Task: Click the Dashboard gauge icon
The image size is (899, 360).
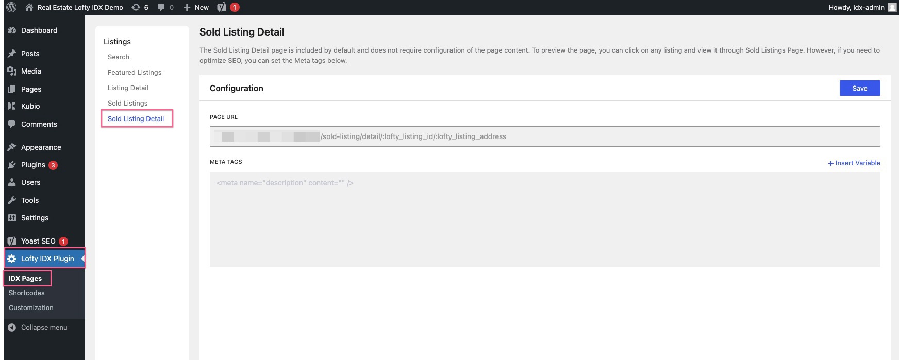Action: 12,30
